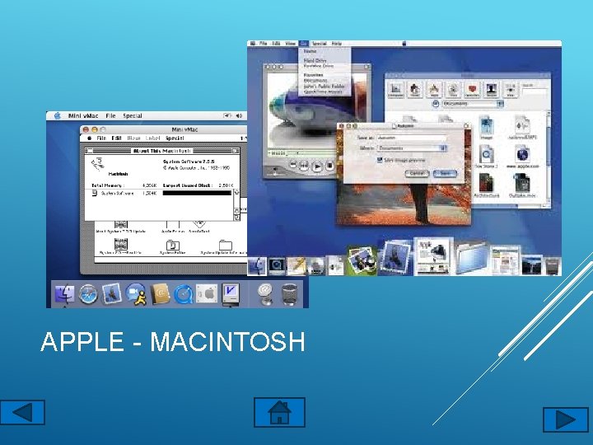Select the System Software row icon
The width and height of the screenshot is (593, 445).
pos(95,194)
